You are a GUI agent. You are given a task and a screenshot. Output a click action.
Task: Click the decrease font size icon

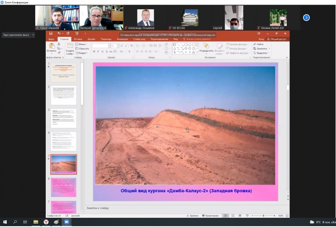[x=126, y=46]
